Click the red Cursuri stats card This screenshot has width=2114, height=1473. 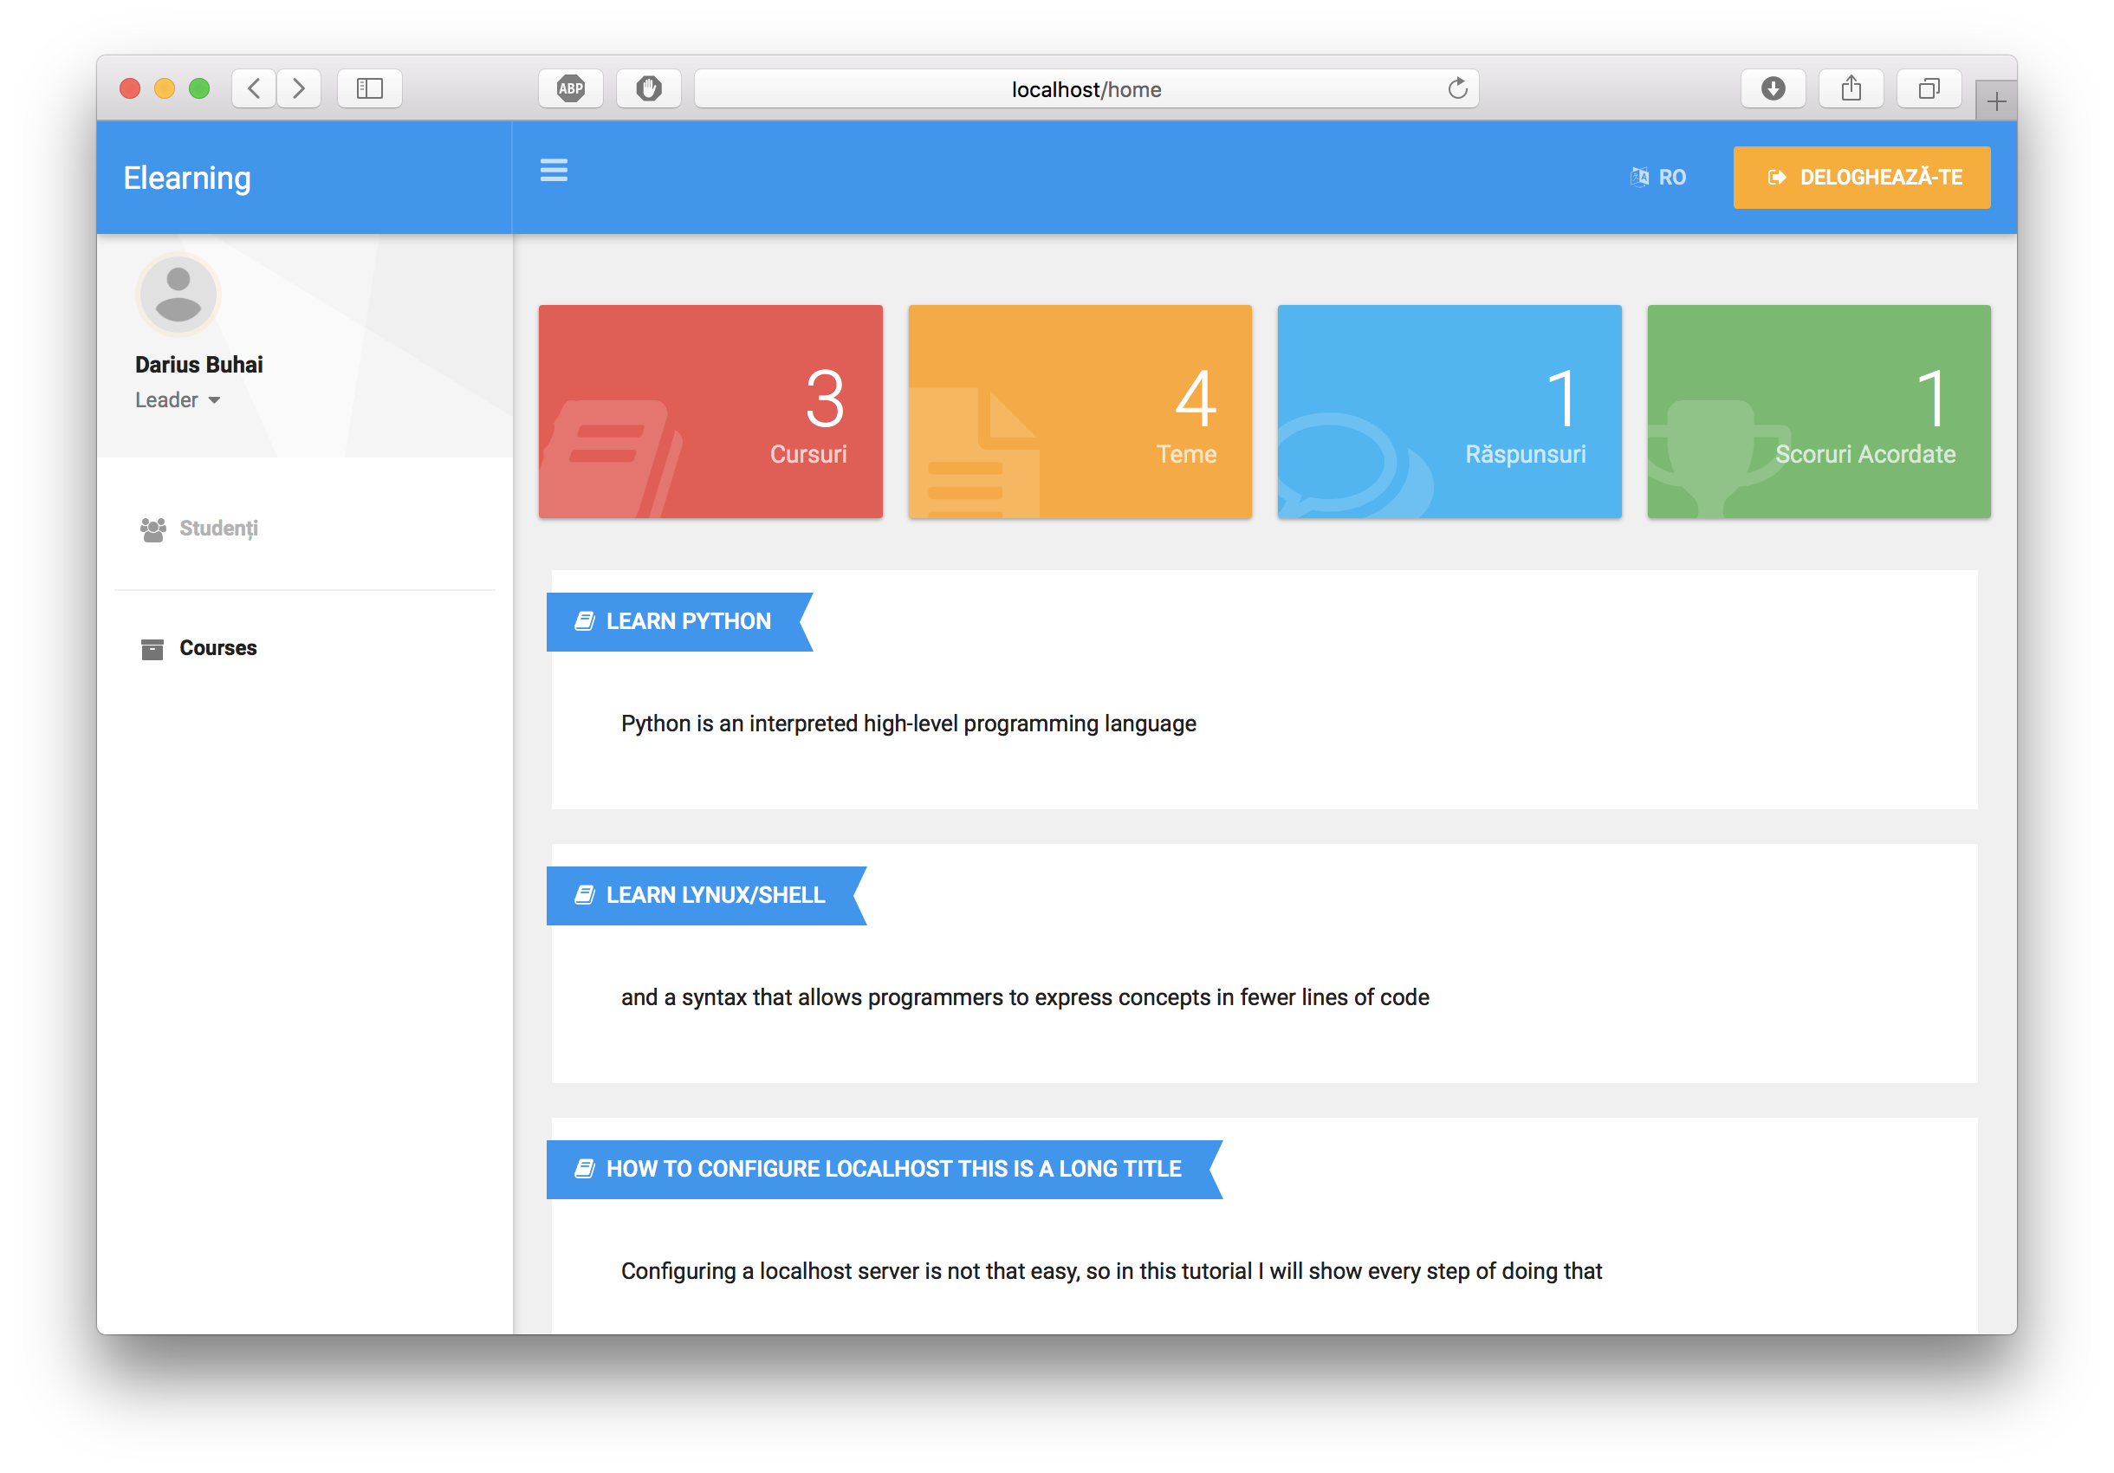710,412
